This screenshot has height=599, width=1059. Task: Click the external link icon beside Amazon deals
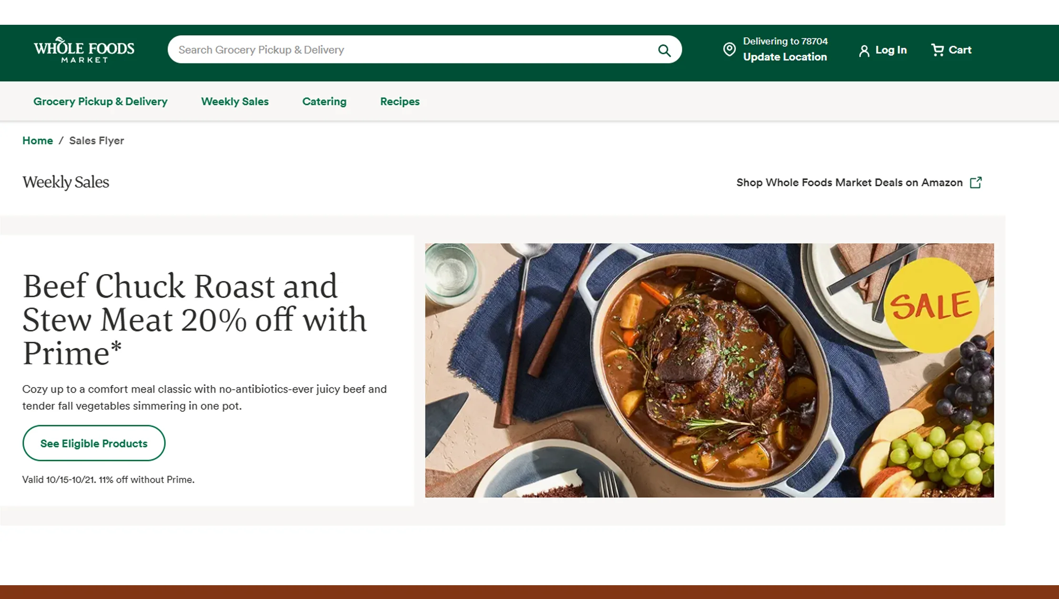(976, 183)
